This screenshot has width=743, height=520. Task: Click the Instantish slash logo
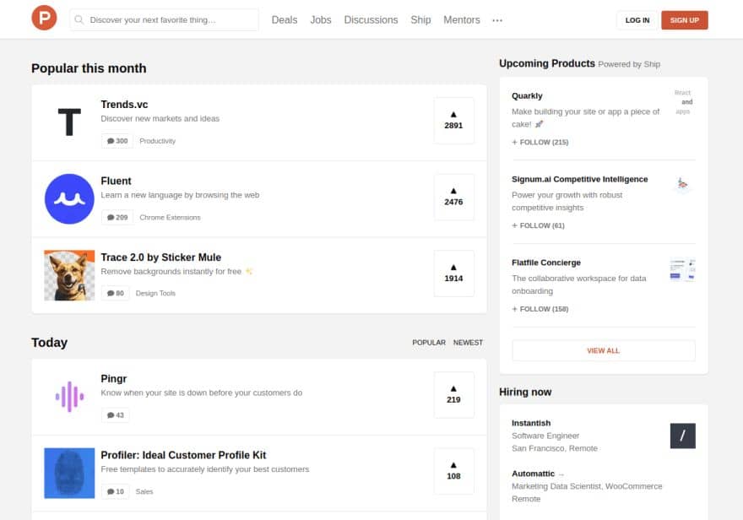pyautogui.click(x=683, y=436)
